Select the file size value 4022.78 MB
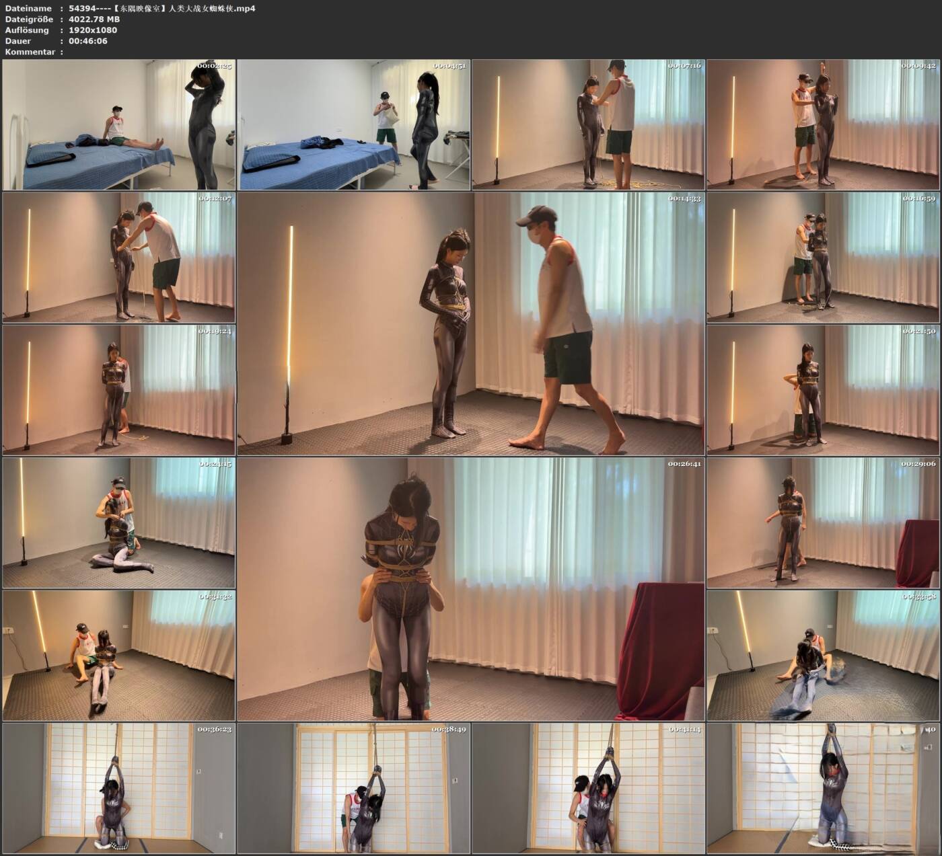This screenshot has height=856, width=942. 94,20
